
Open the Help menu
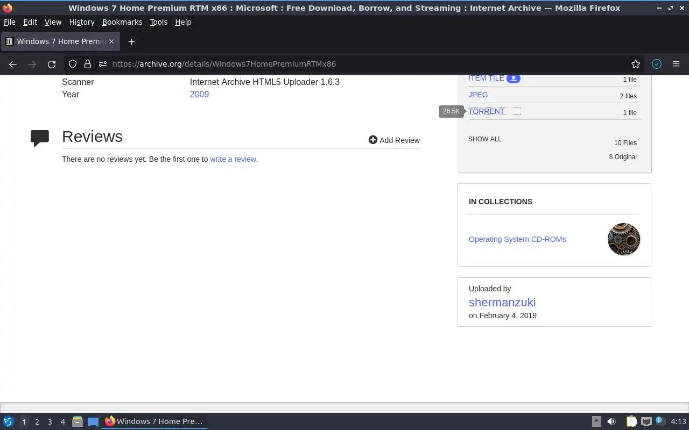pyautogui.click(x=183, y=22)
